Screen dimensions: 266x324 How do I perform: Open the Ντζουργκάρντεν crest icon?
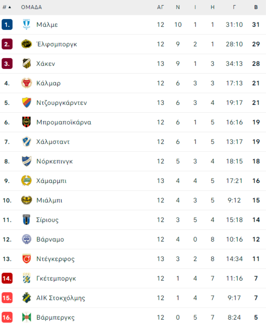click(x=26, y=103)
